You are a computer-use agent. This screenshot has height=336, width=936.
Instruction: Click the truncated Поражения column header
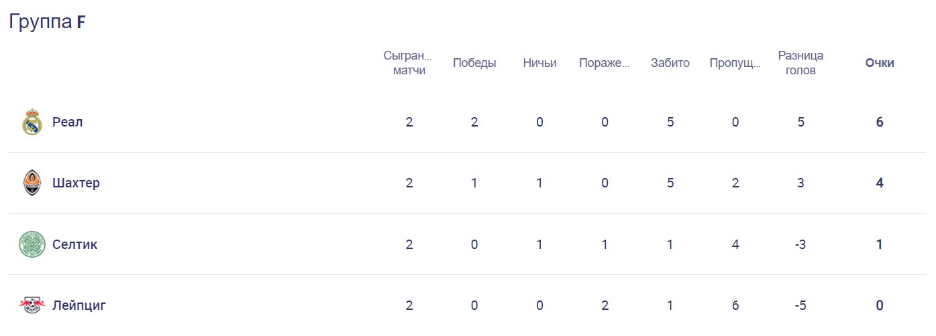point(605,63)
